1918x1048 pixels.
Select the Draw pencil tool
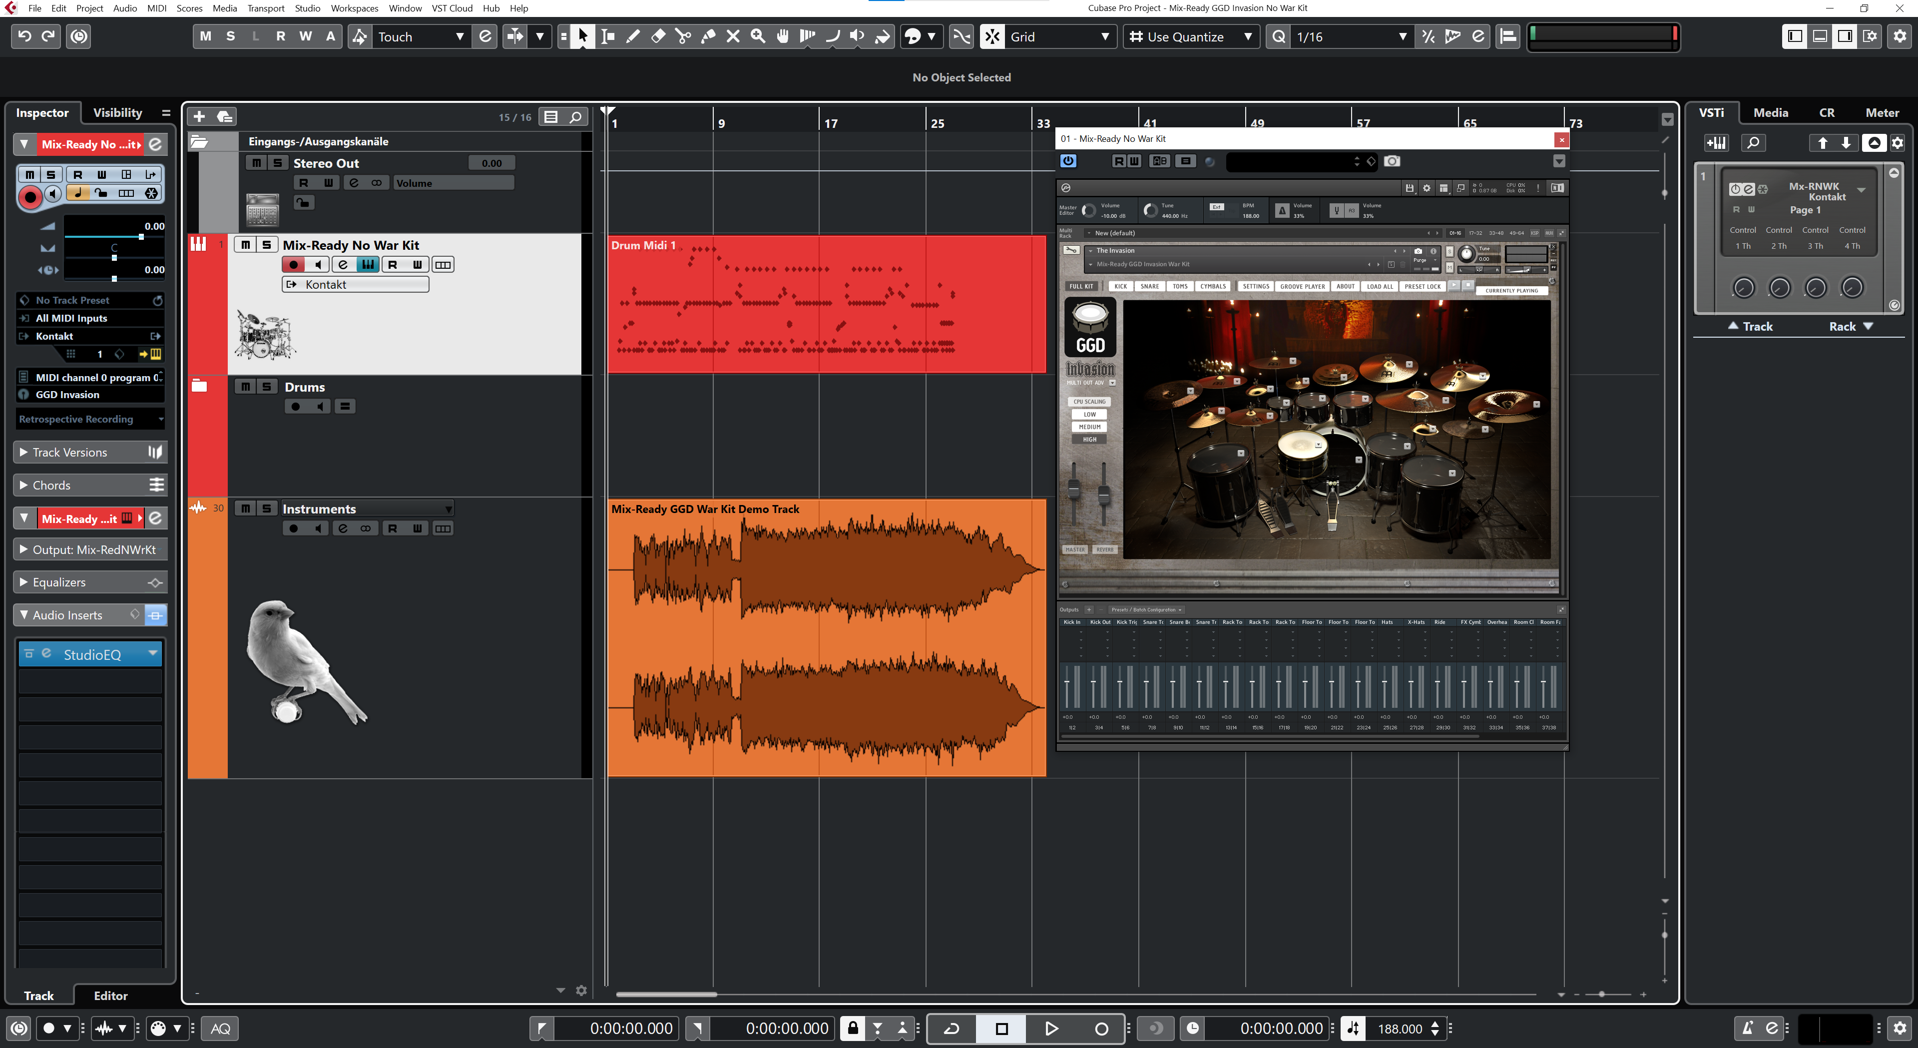click(632, 36)
